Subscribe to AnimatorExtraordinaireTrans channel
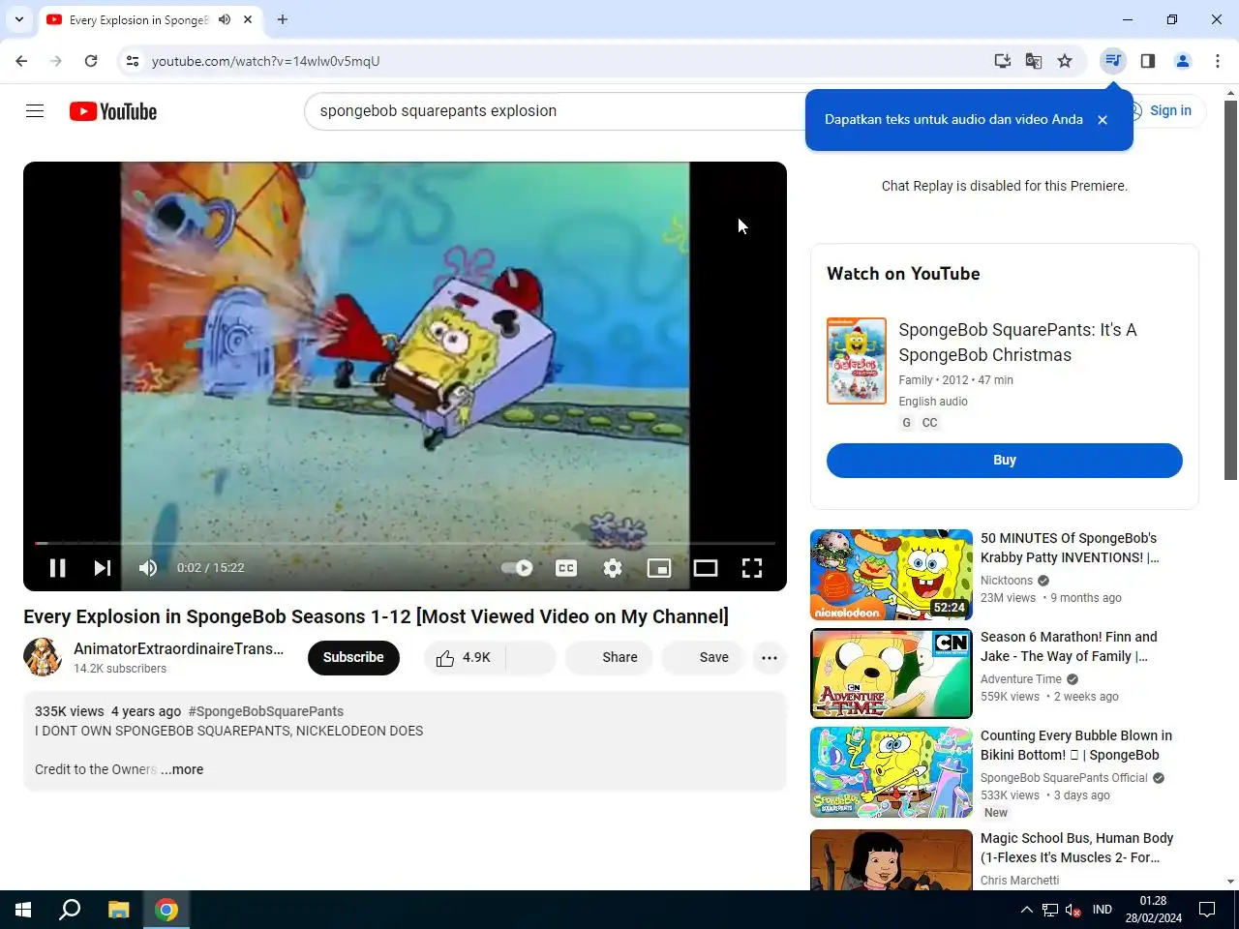 [353, 657]
